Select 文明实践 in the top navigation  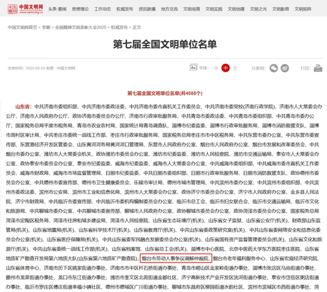pos(214,9)
